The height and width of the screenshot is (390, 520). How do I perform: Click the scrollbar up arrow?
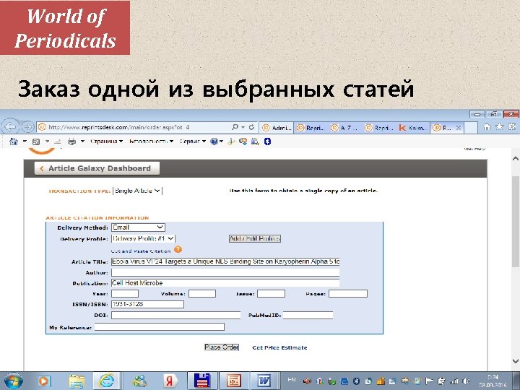tap(515, 158)
